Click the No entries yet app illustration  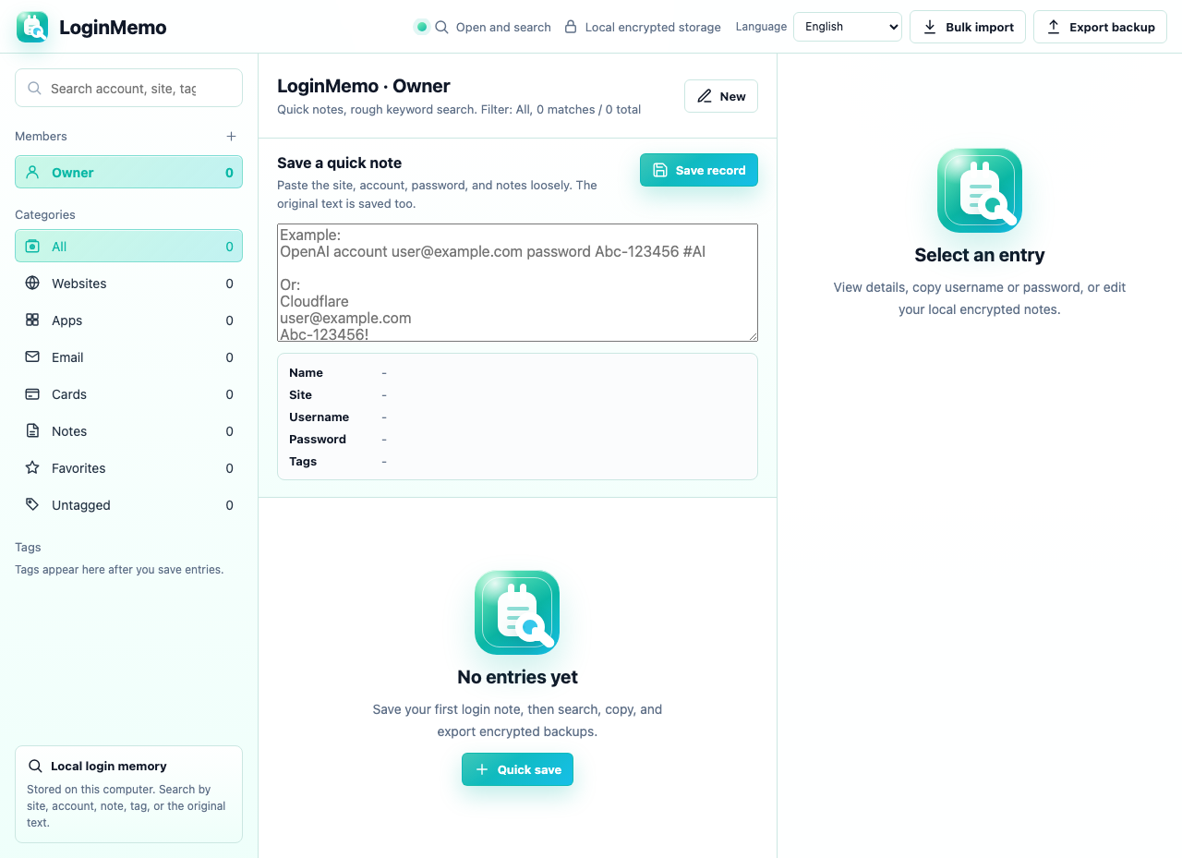click(517, 612)
